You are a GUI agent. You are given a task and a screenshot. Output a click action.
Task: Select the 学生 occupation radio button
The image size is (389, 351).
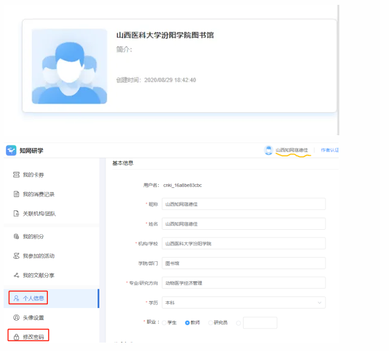164,323
